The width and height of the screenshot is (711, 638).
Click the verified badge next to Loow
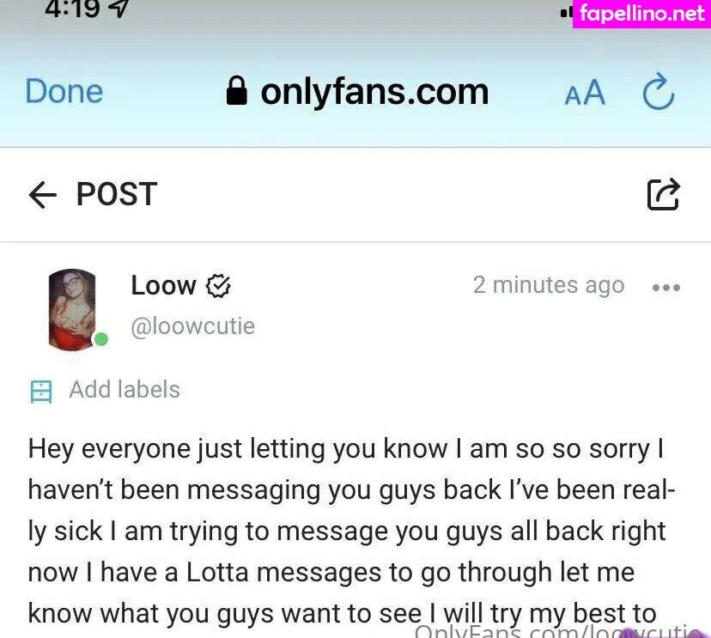[x=218, y=286]
